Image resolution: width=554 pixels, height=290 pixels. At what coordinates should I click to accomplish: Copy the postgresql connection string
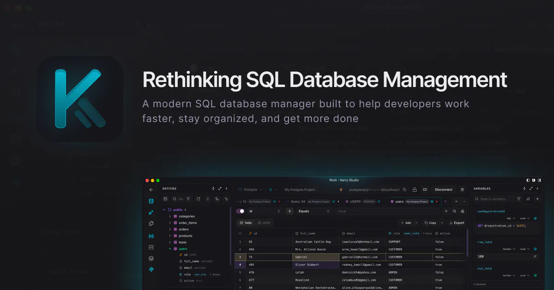click(x=404, y=189)
